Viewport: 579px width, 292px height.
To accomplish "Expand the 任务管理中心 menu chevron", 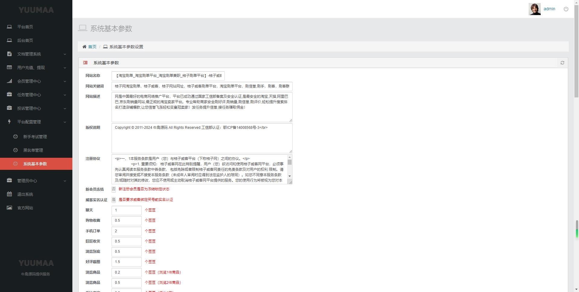I will pyautogui.click(x=65, y=95).
